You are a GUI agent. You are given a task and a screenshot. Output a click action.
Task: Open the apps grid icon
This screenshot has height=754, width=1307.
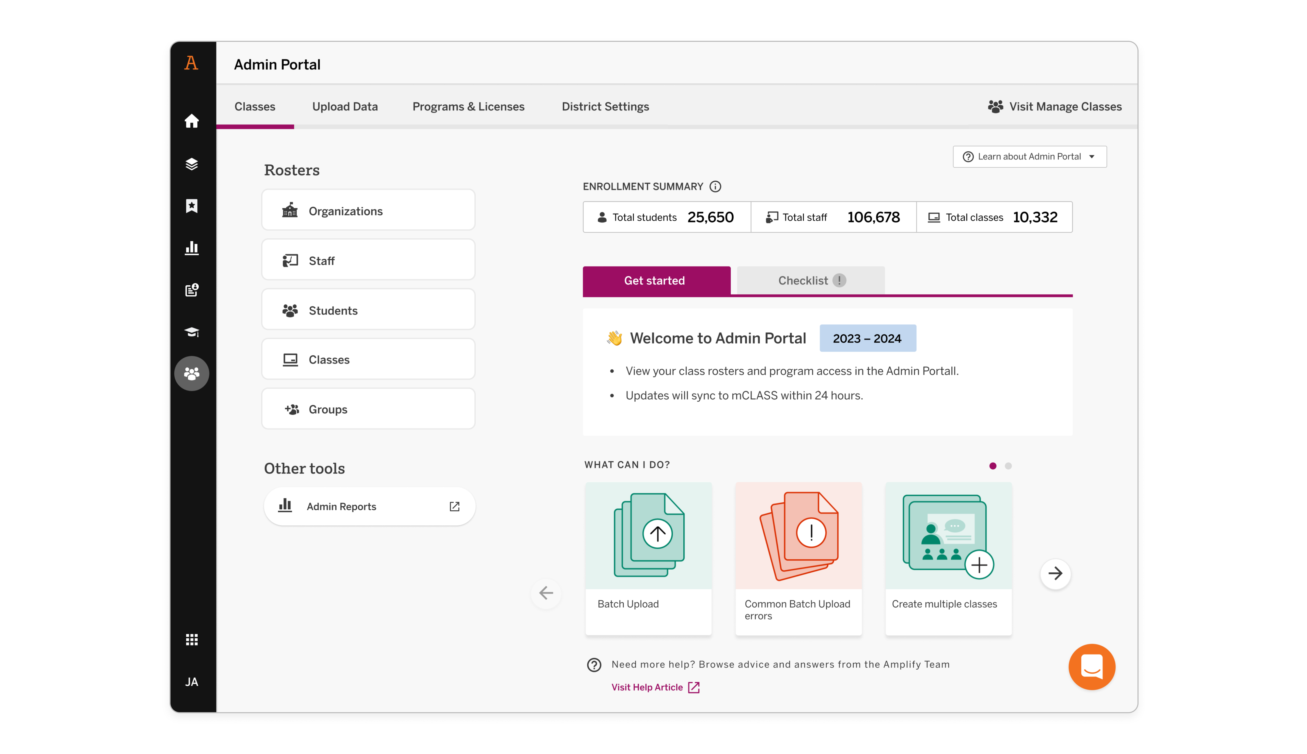pos(192,639)
